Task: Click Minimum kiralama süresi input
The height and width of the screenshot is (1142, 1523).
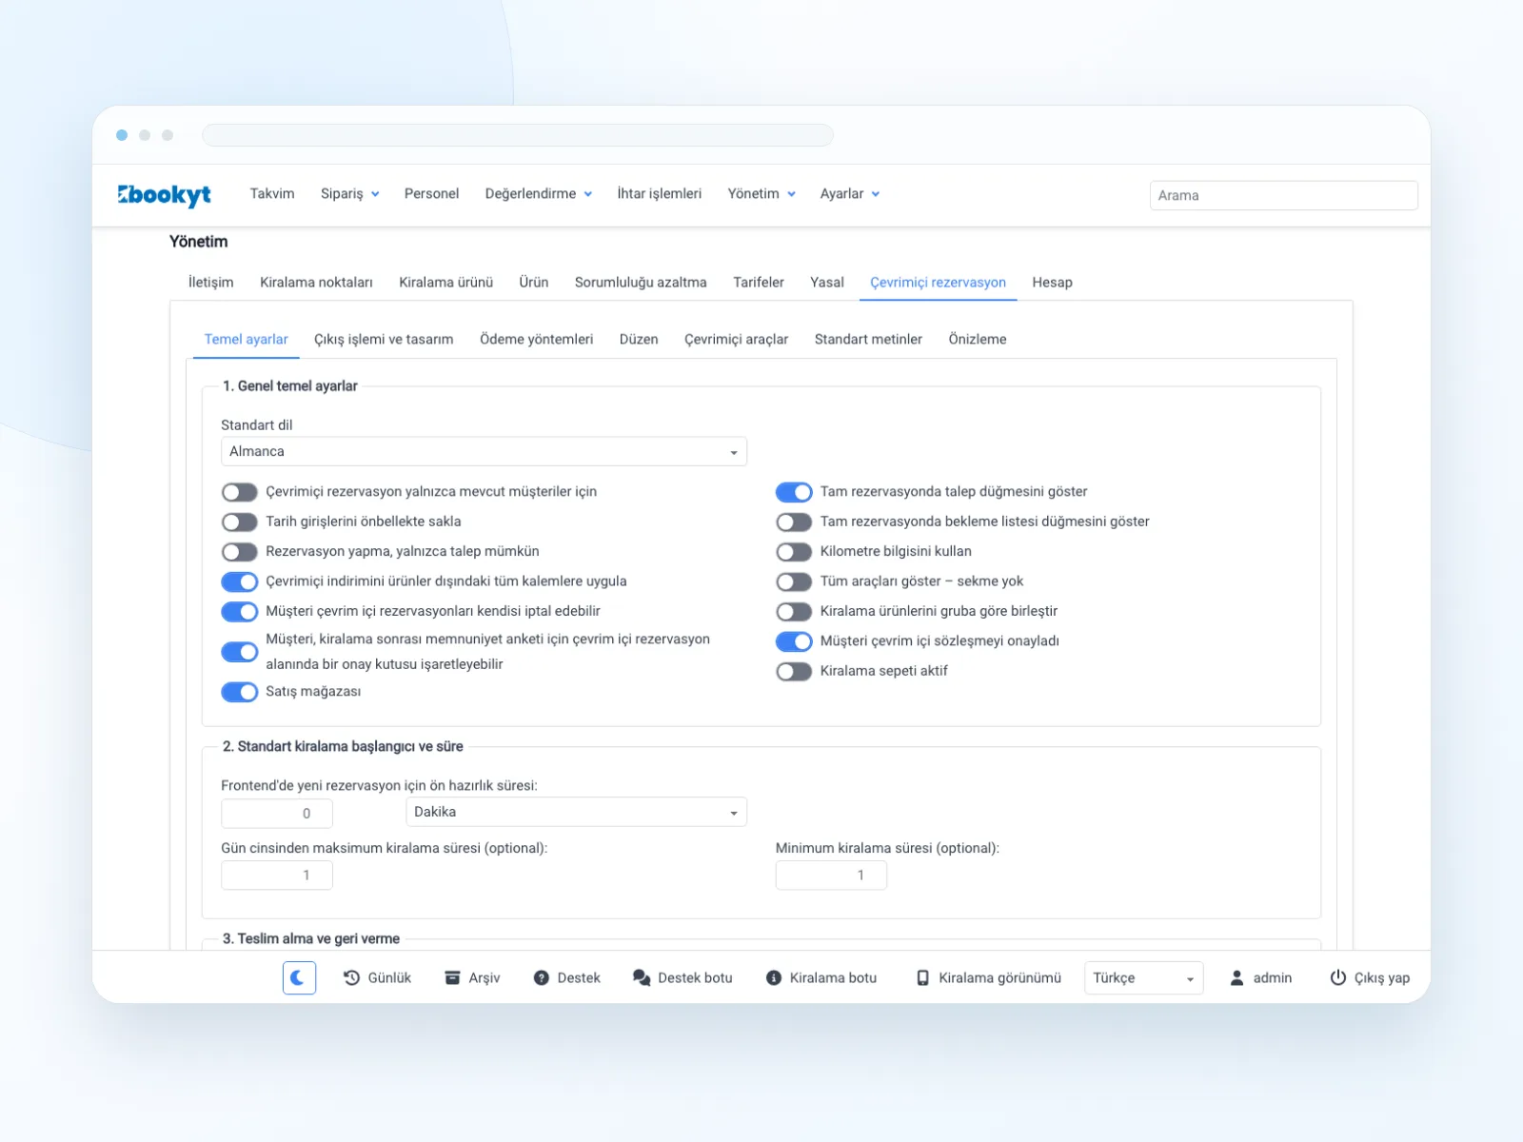Action: click(831, 876)
